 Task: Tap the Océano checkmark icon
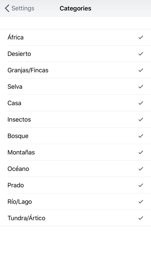(141, 169)
